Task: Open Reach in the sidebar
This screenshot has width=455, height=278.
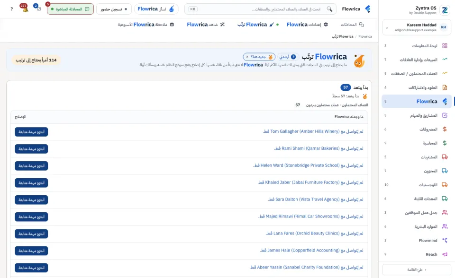Action: click(x=417, y=254)
